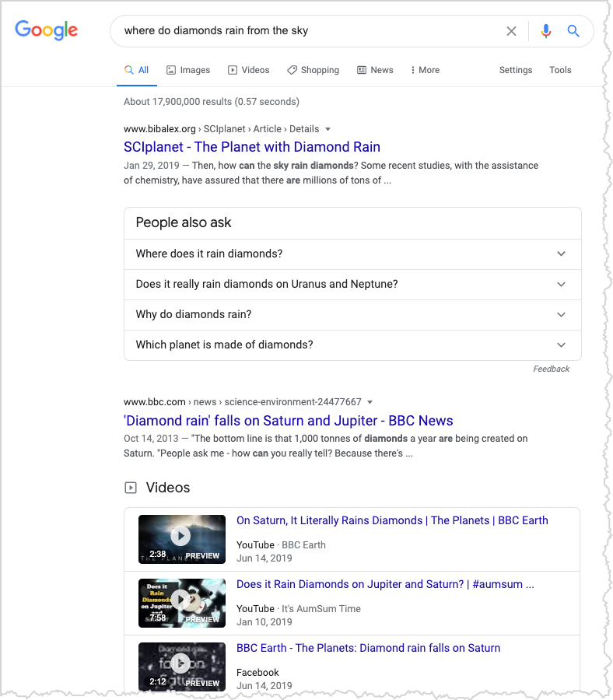Expand 'Where does it rain diamonds?'
The height and width of the screenshot is (700, 613).
click(x=352, y=254)
